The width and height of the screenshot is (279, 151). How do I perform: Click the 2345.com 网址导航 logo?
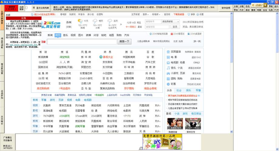tap(52, 25)
